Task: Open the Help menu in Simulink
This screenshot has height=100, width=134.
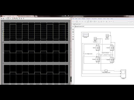Action: (112, 19)
